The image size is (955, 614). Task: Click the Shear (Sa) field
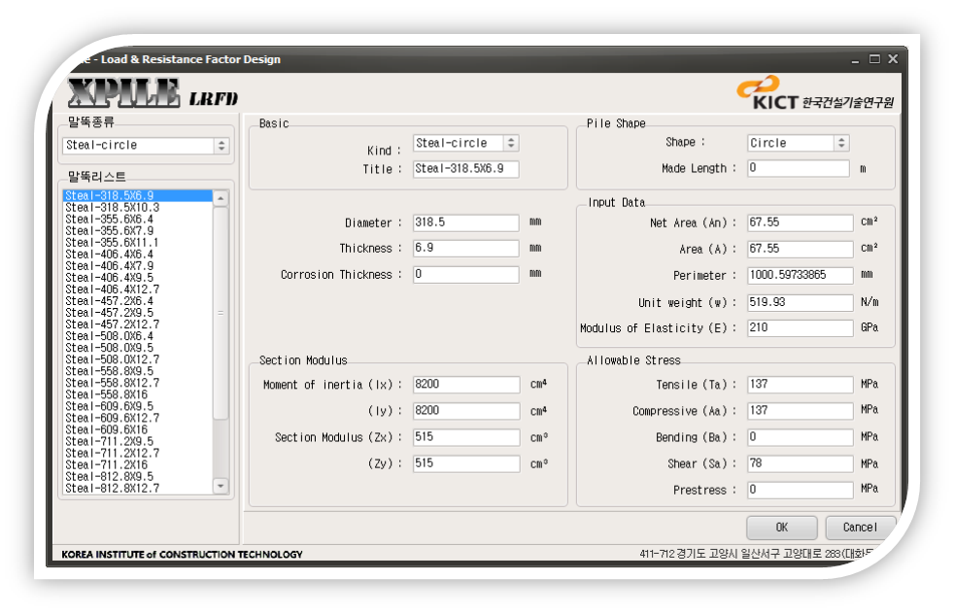801,463
